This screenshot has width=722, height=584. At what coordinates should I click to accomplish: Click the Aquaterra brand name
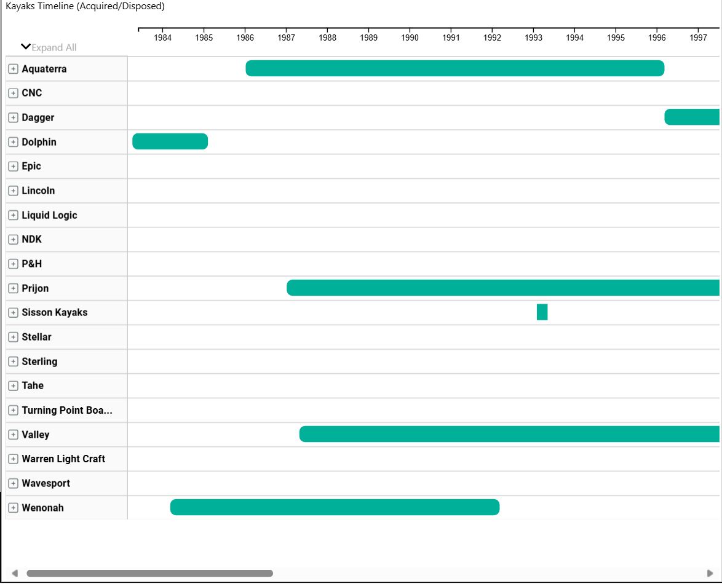tap(44, 69)
